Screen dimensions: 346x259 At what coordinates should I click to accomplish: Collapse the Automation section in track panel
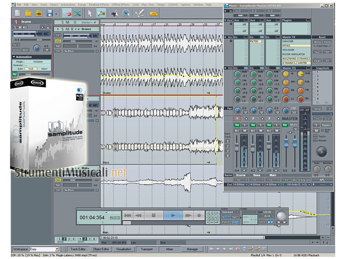pos(14,57)
